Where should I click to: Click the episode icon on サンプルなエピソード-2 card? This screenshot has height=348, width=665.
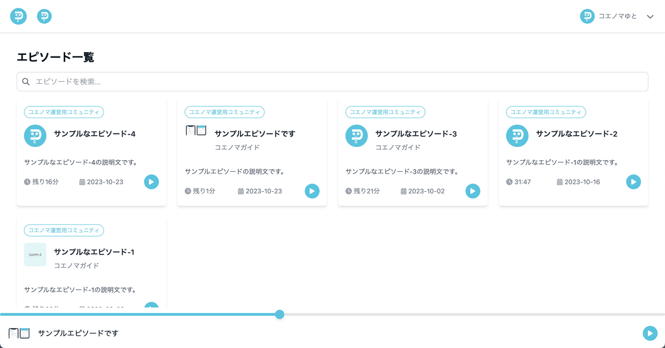(517, 135)
